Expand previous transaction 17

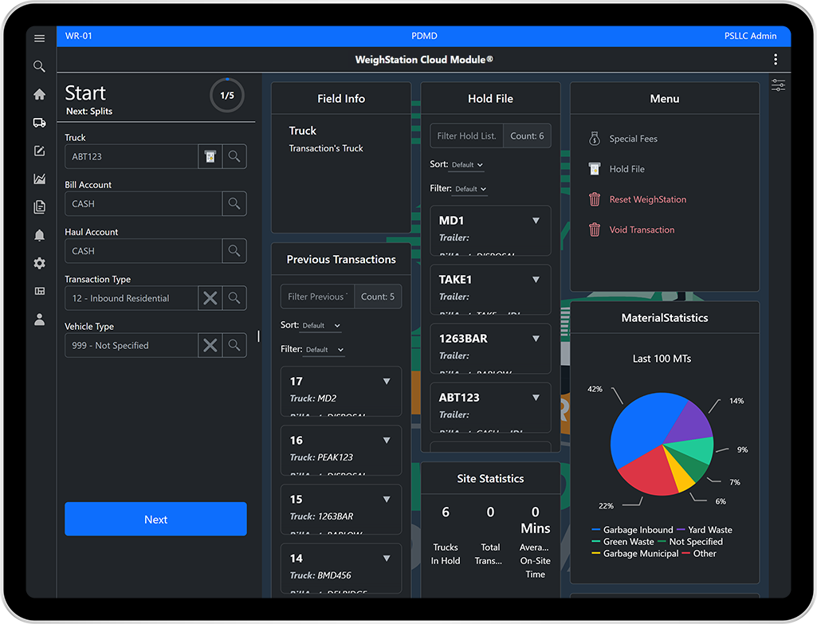[x=387, y=381]
